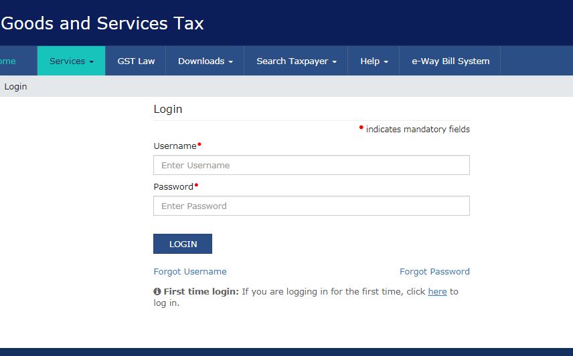Click the Password field label
Image resolution: width=573 pixels, height=356 pixels.
point(173,187)
